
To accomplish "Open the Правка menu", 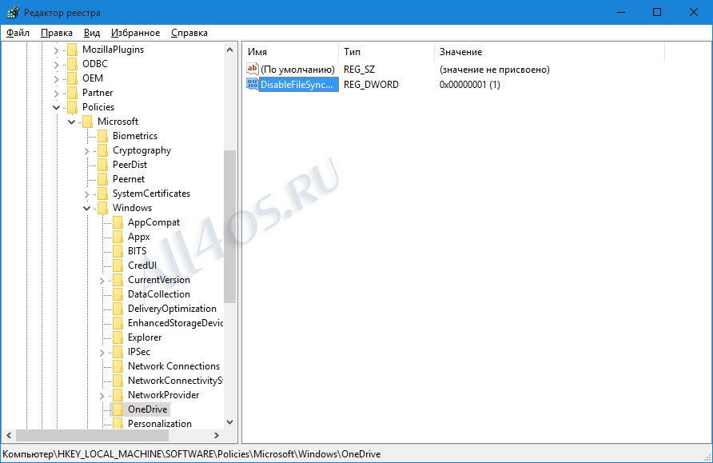I will coord(57,33).
